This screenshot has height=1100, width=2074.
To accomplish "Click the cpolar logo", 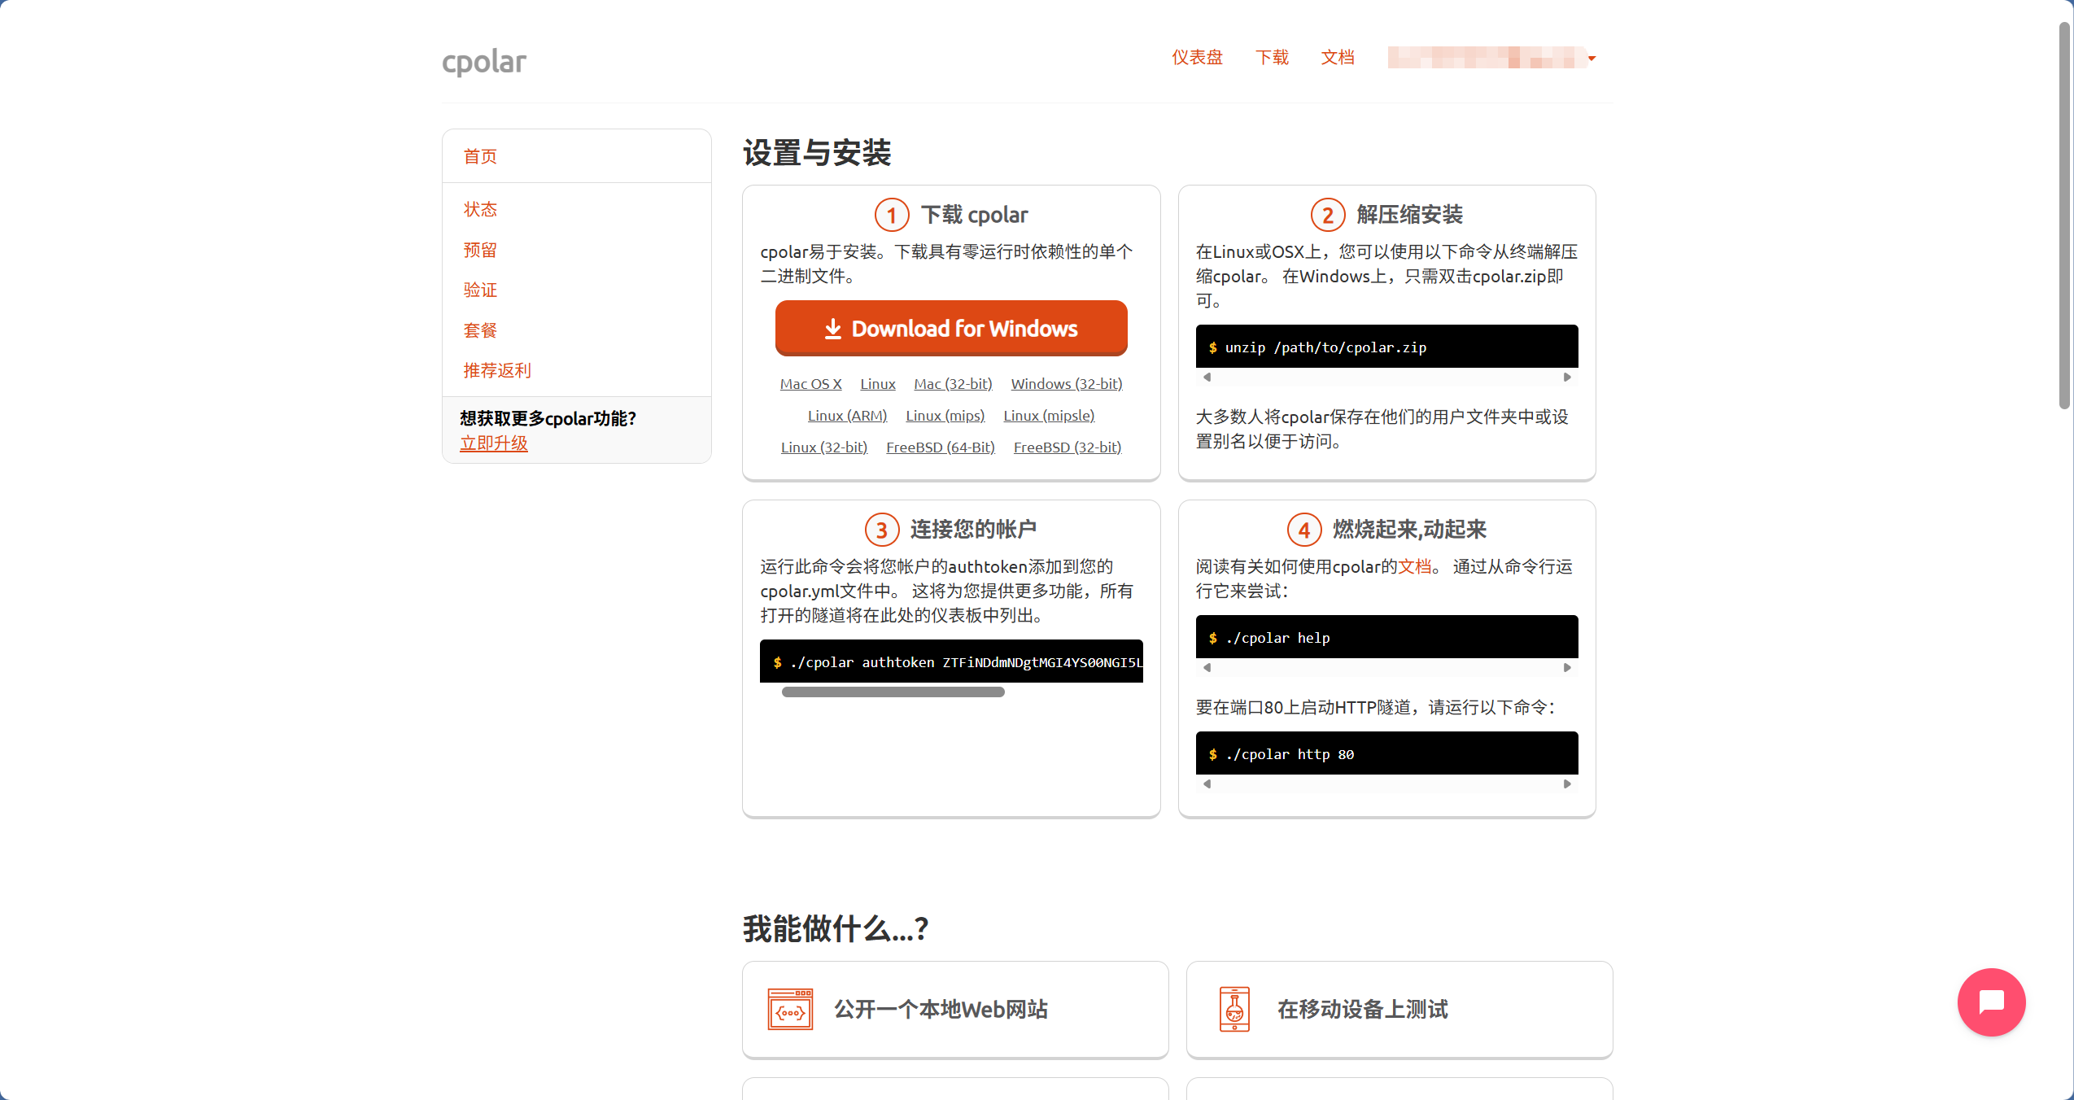I will 484,61.
